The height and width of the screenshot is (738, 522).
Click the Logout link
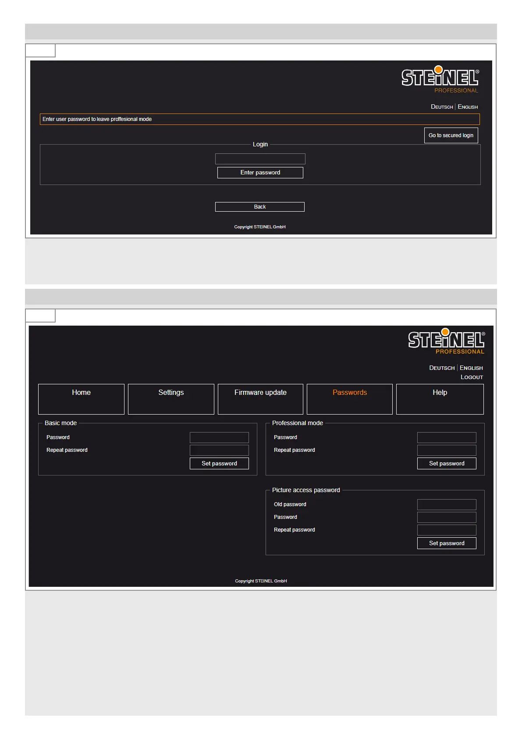(472, 377)
